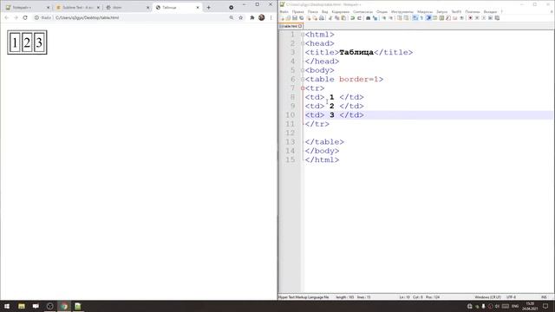The width and height of the screenshot is (555, 312).
Task: Open the Правка menu in Notepad++
Action: point(298,11)
